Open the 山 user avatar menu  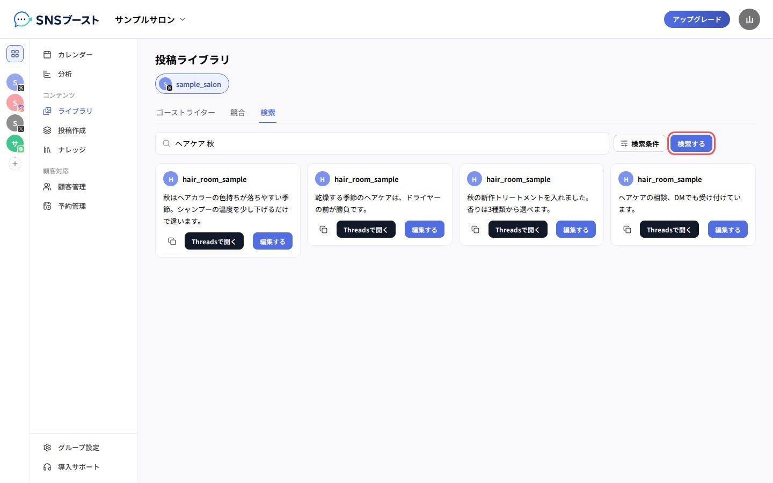pos(749,19)
